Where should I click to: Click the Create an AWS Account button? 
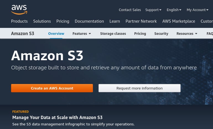pyautogui.click(x=52, y=88)
